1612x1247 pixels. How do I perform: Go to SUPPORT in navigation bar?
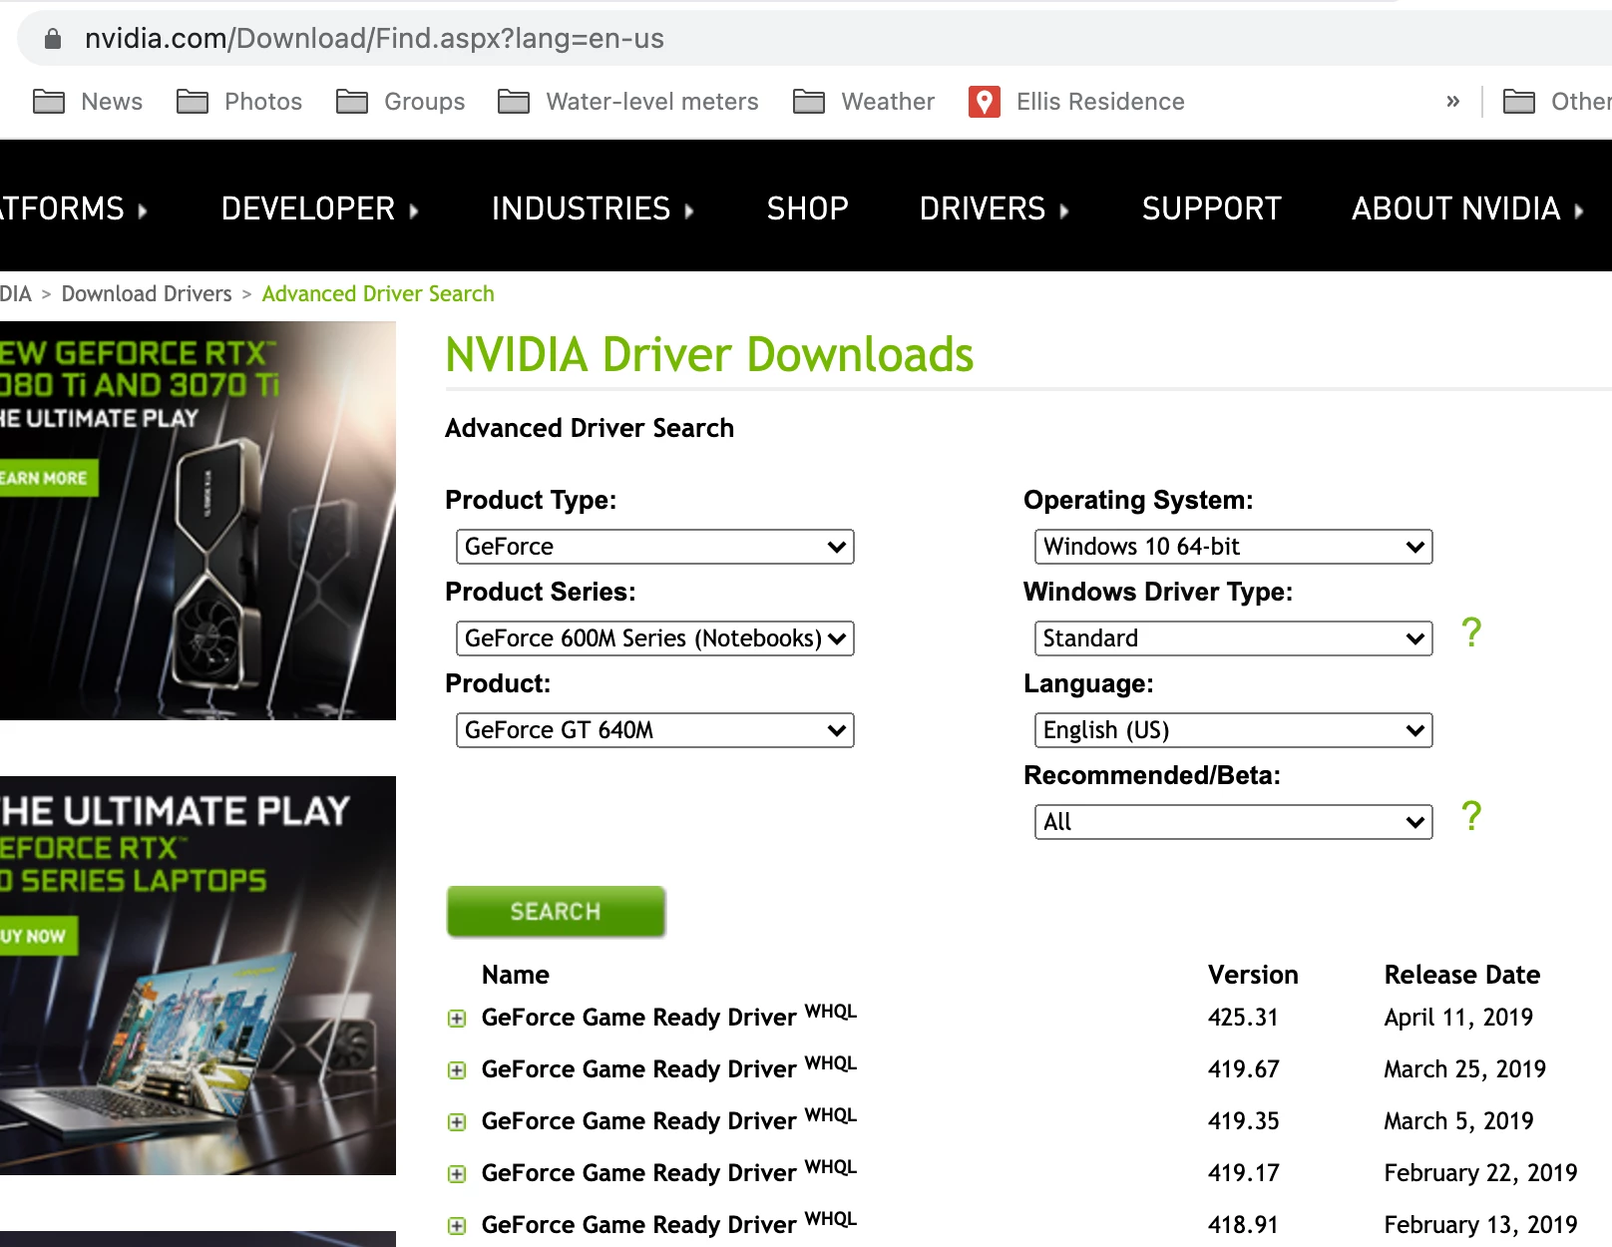click(x=1211, y=208)
